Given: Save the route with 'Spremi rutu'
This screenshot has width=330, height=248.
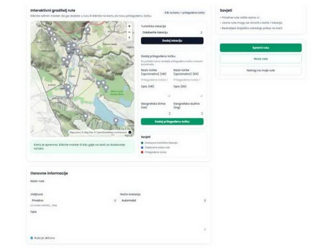Looking at the screenshot, I should tap(261, 48).
